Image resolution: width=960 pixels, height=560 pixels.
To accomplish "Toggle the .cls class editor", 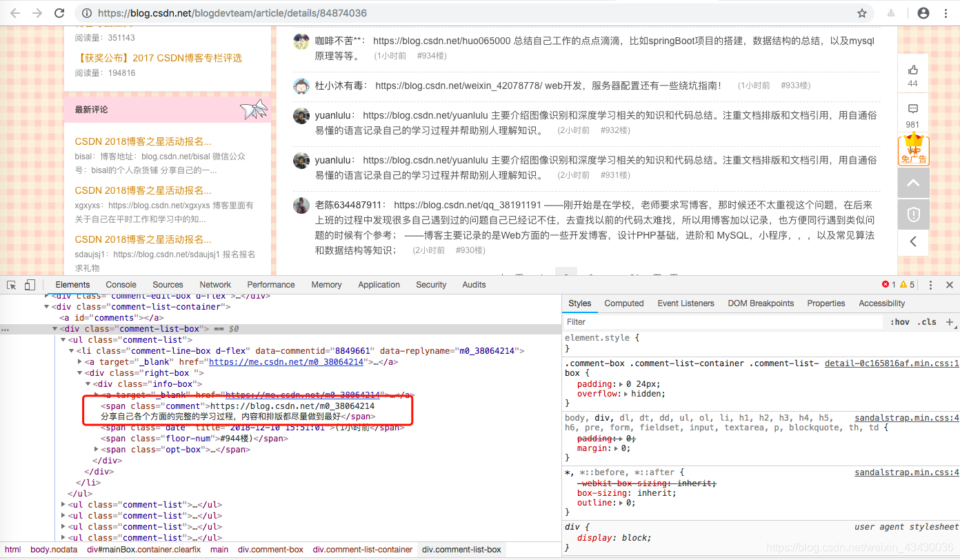I will click(x=928, y=322).
